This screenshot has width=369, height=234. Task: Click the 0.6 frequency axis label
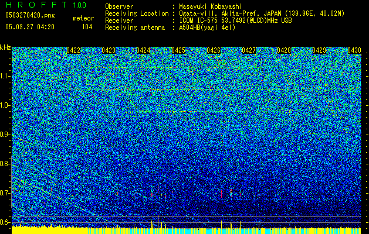[5, 222]
